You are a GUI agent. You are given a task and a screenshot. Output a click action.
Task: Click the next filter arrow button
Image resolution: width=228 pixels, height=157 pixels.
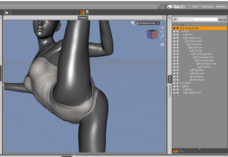pos(225,19)
